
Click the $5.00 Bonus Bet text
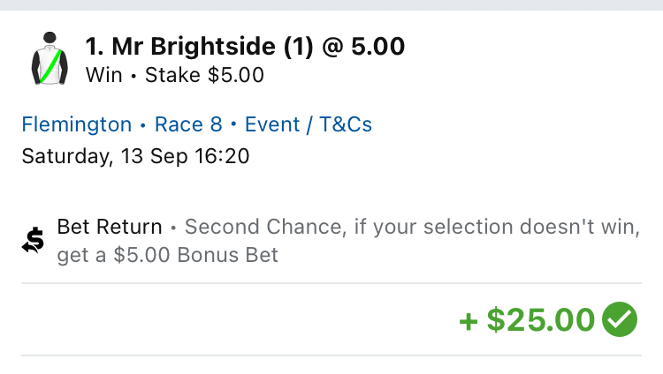[197, 256]
